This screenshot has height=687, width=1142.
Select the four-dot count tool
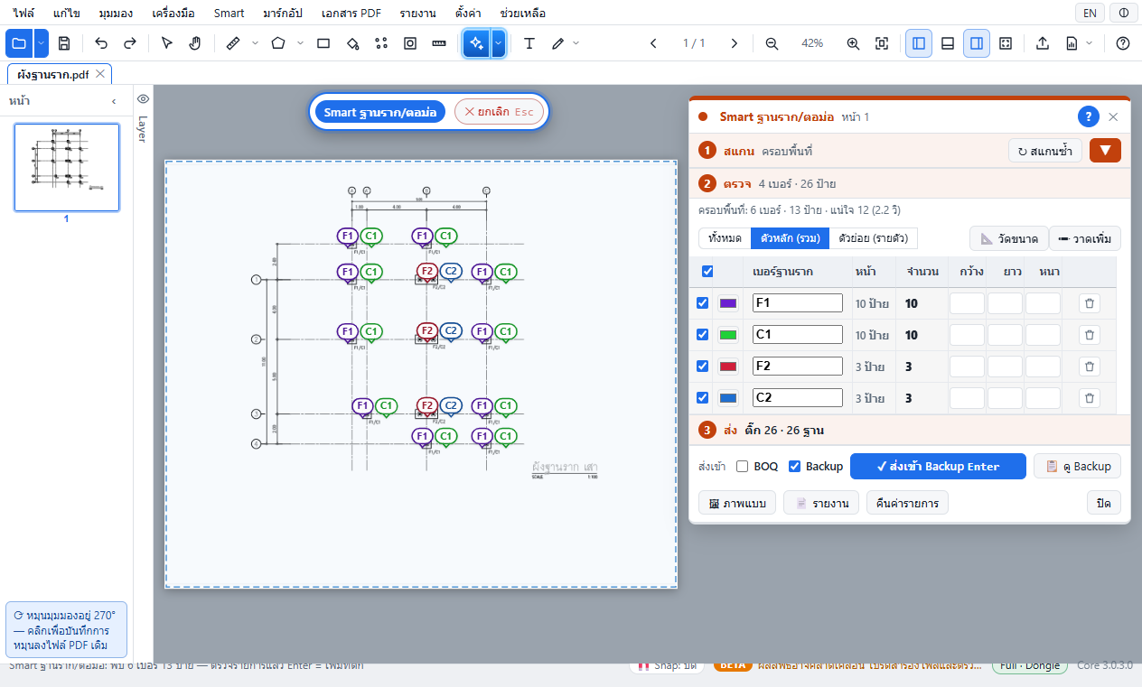click(381, 43)
